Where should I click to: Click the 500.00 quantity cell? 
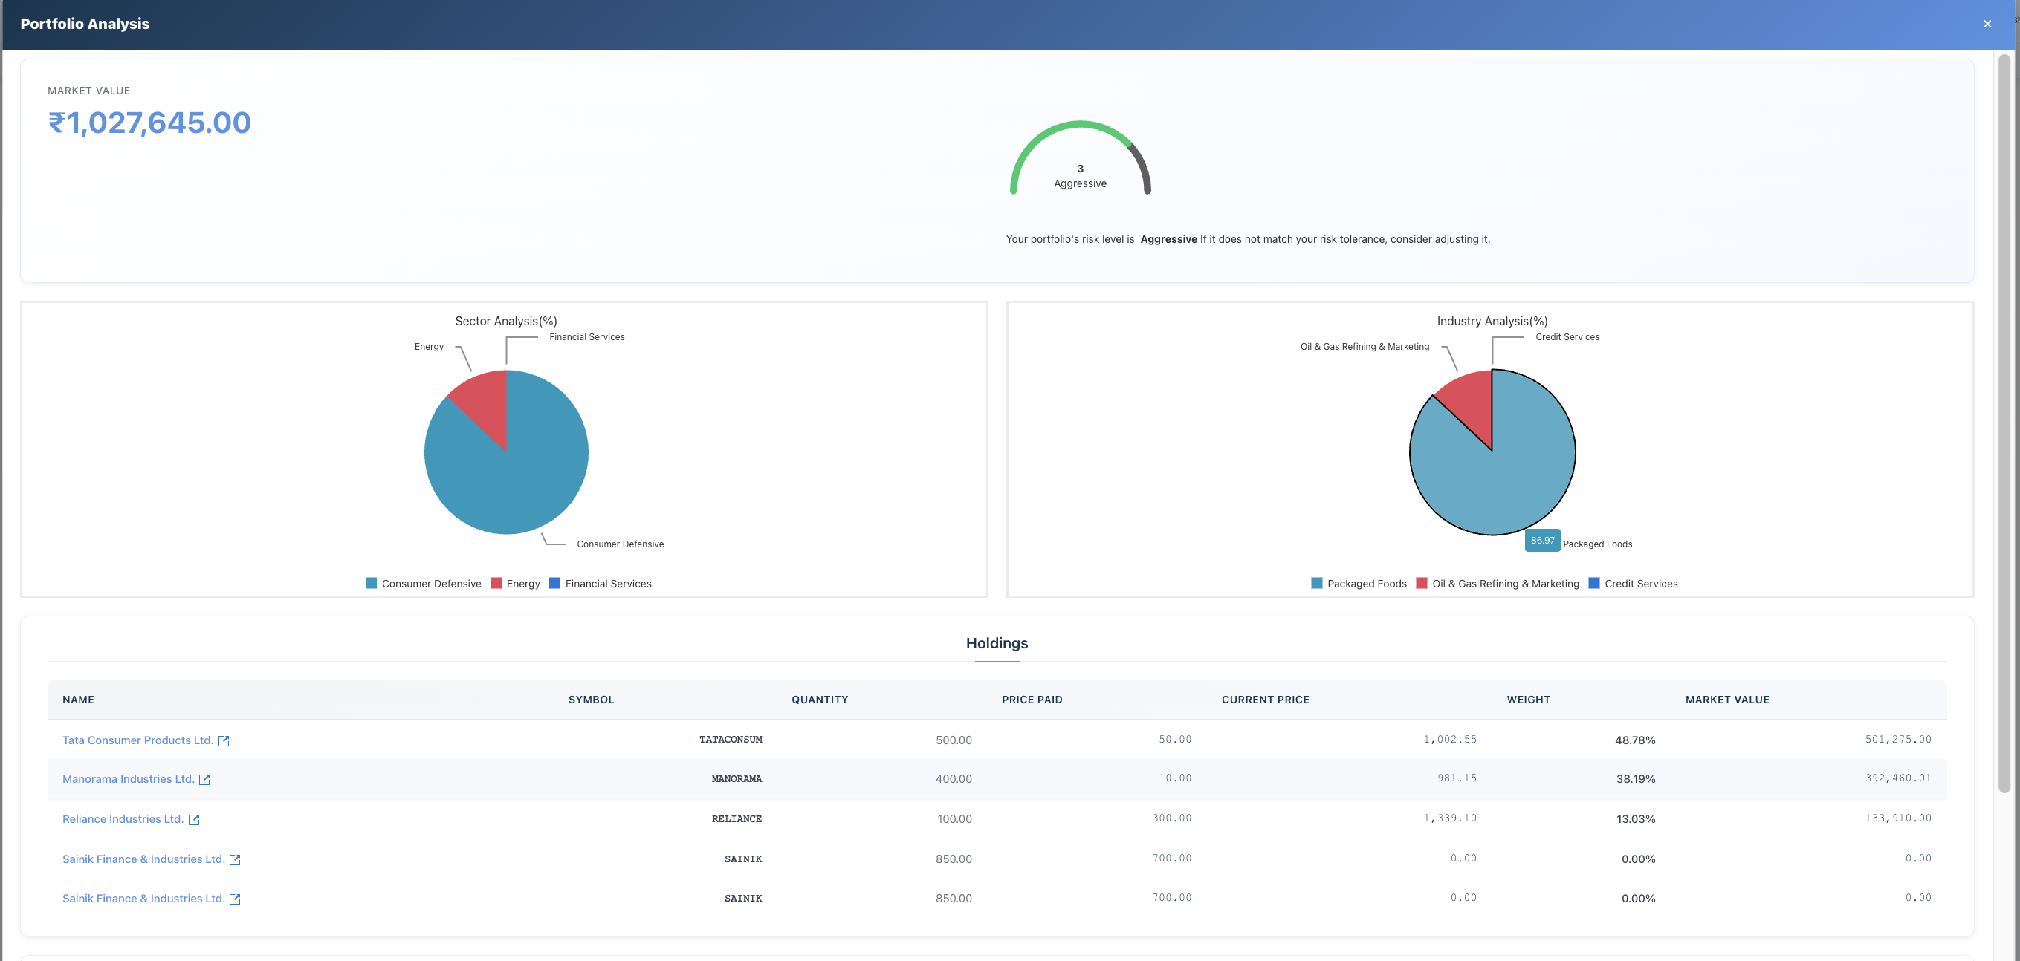[x=953, y=740]
